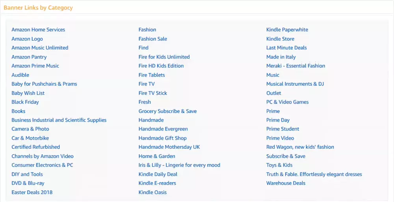The image size is (394, 202).
Task: Open Grocery Subscribe & Save banners
Action: tap(167, 111)
